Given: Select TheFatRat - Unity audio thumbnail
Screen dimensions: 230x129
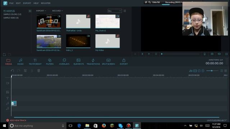Looking at the screenshot, I should 78,21.
